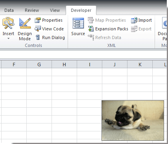Viewport: 168px width, 144px height.
Task: Select the Developer tab
Action: click(x=81, y=10)
